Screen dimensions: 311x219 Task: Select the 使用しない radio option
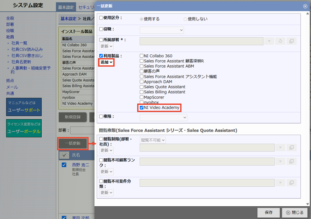click(x=185, y=19)
